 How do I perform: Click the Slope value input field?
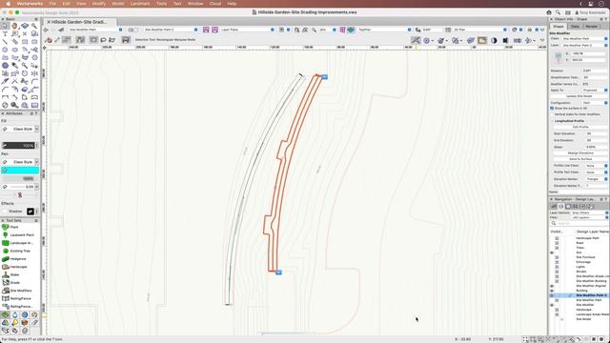tap(597, 147)
